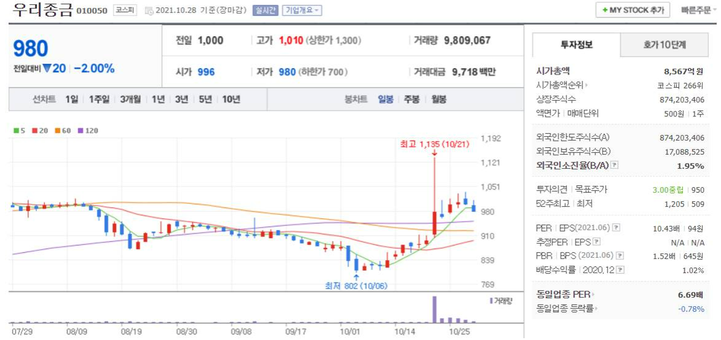Click the 1.95% foreign ownership ratio
Image resolution: width=721 pixels, height=340 pixels.
click(691, 166)
